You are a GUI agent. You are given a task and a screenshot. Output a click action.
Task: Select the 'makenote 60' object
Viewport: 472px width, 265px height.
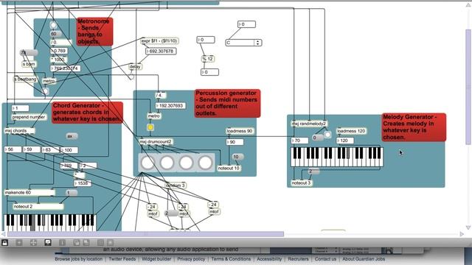[29, 192]
